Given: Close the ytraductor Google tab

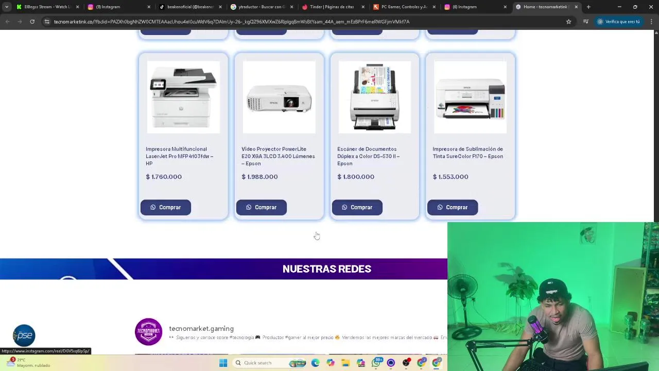Looking at the screenshot, I should click(x=291, y=7).
